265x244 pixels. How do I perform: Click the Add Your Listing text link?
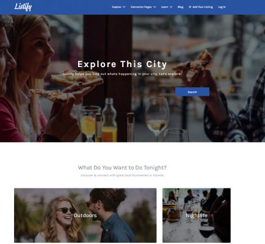pyautogui.click(x=203, y=7)
